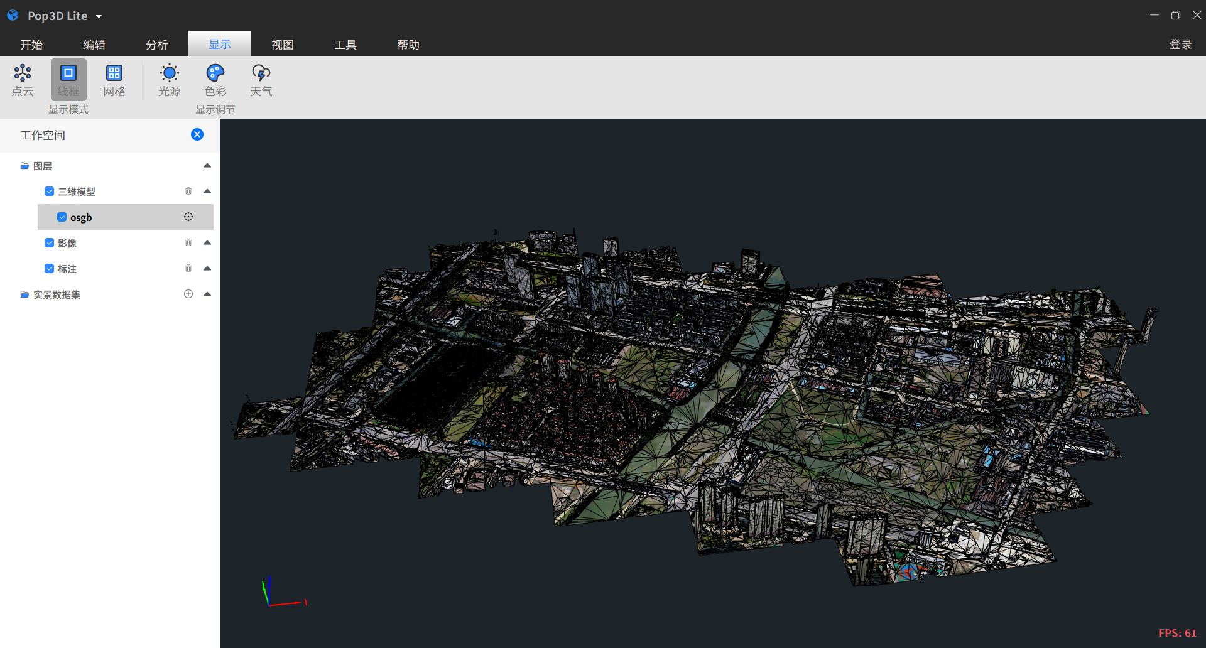The image size is (1206, 648).
Task: Select the osgb tree row
Action: (126, 217)
